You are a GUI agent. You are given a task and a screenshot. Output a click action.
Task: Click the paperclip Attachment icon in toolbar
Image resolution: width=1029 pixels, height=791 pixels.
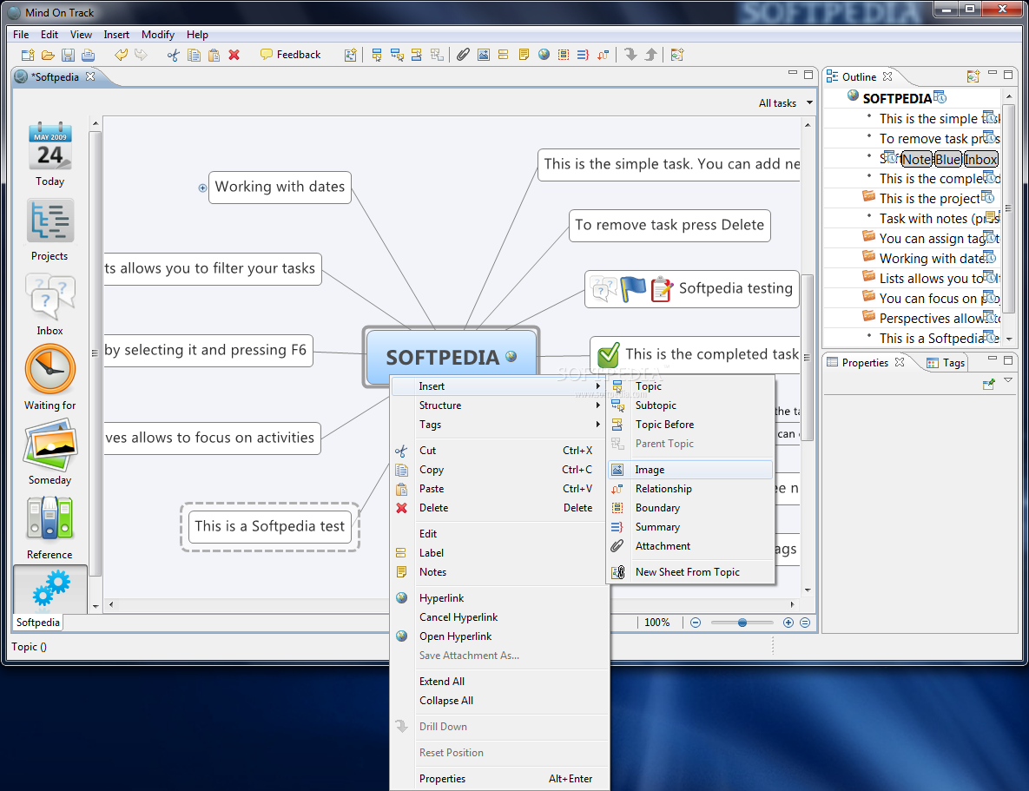[464, 55]
